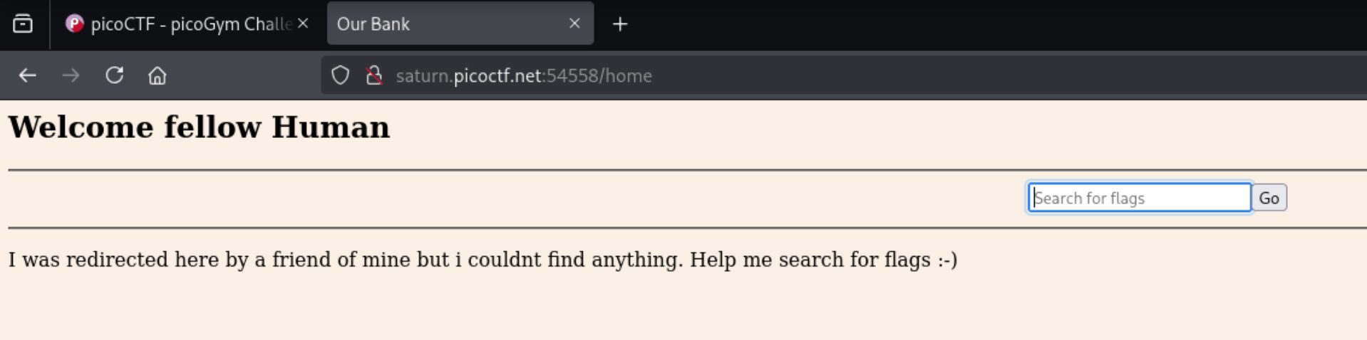This screenshot has height=340, width=1367.
Task: Click the picoCTF favicon in the first tab
Action: 74,23
